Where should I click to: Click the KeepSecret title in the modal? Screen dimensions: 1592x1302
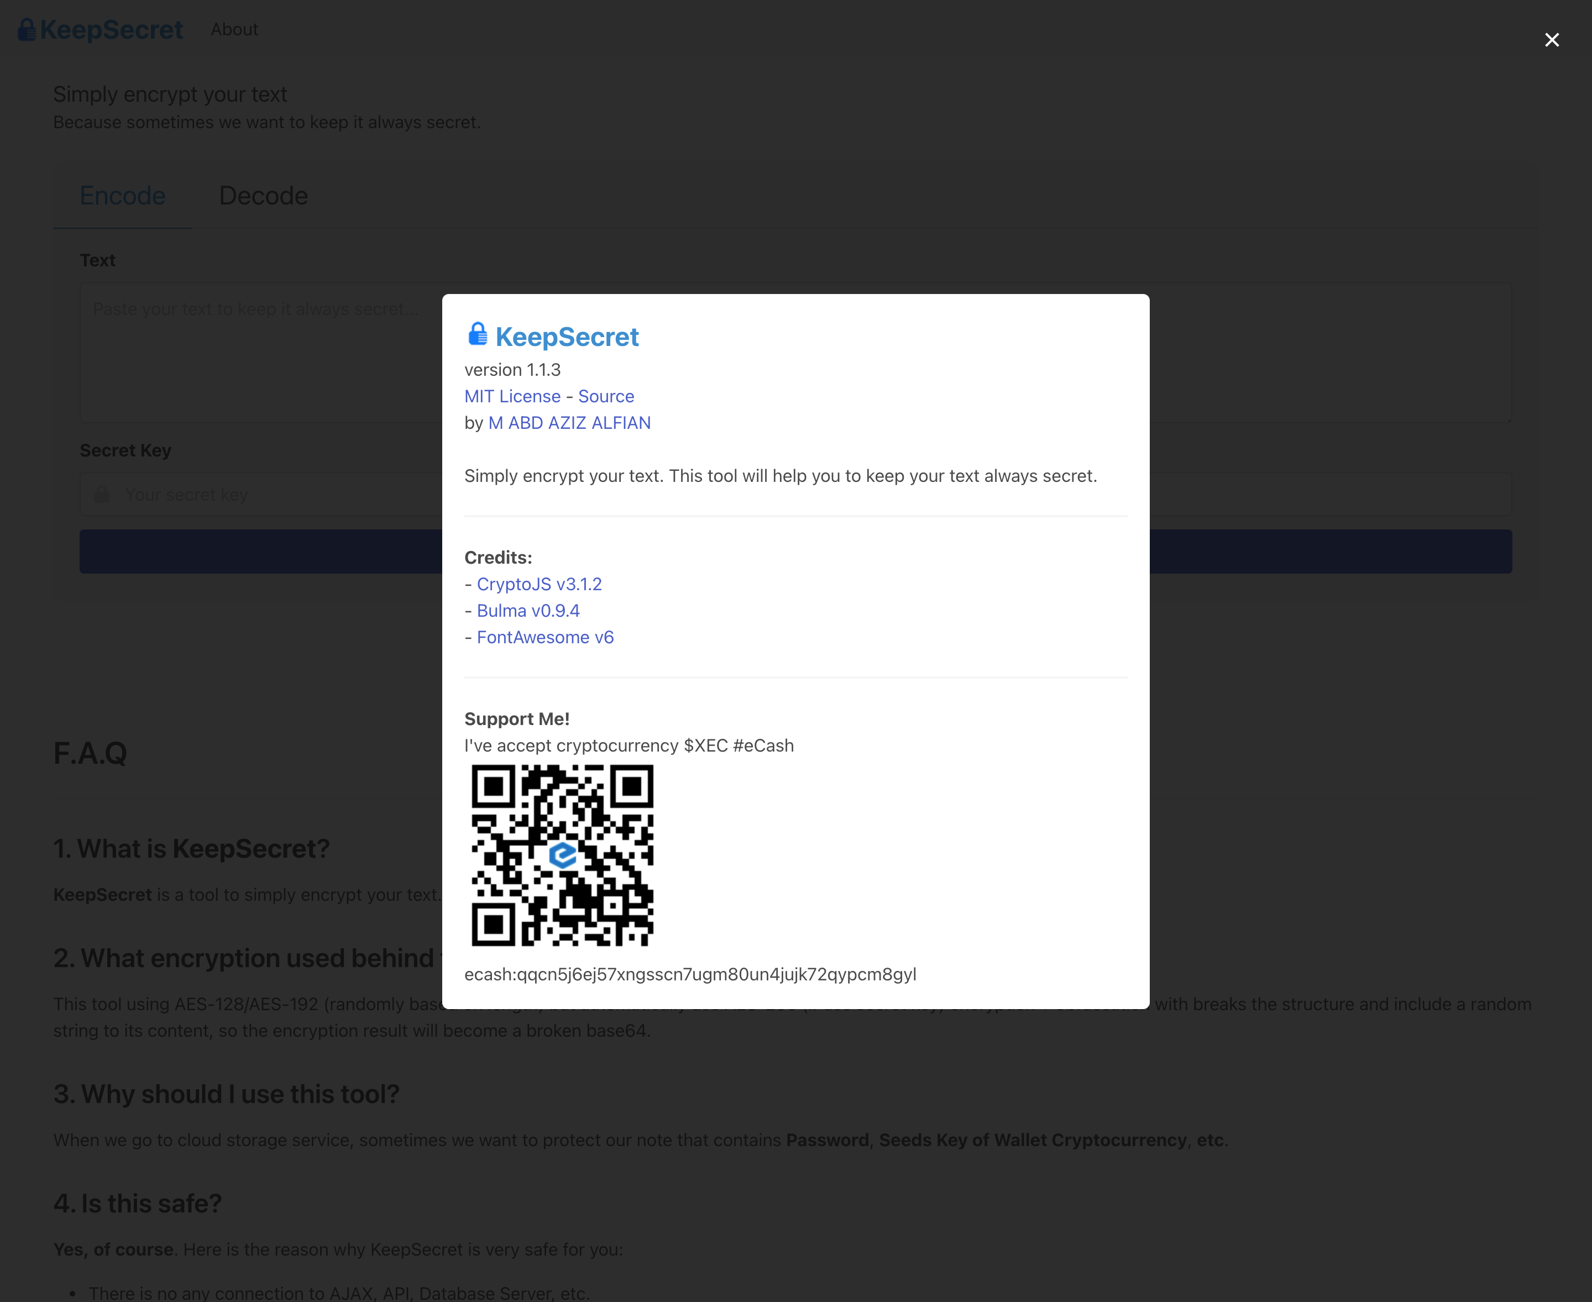point(567,337)
